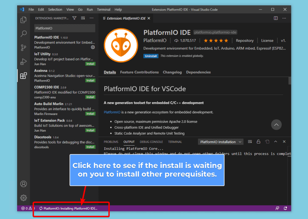Select the PlatformIO IDE 1.10.0 list entry
The width and height of the screenshot is (308, 219).
64,42
